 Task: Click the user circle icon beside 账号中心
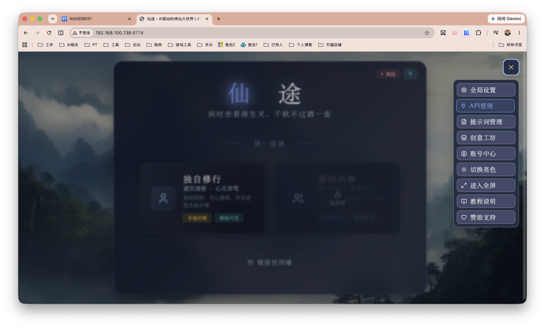pyautogui.click(x=464, y=154)
